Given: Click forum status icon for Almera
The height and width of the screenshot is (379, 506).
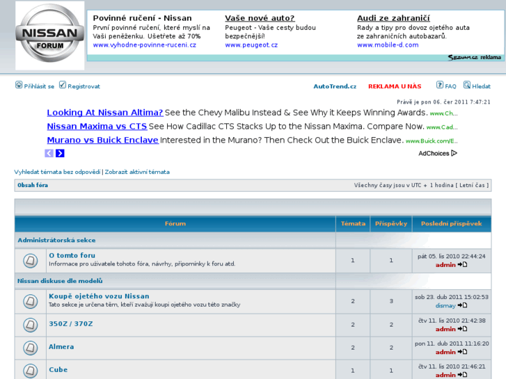Looking at the screenshot, I should pos(31,348).
